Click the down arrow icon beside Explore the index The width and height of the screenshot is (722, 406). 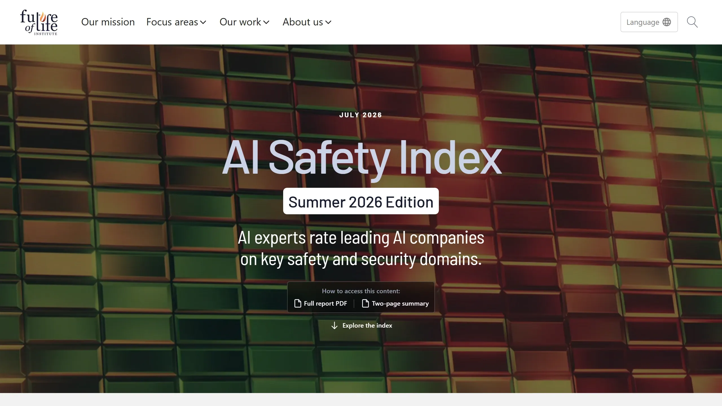pyautogui.click(x=334, y=325)
